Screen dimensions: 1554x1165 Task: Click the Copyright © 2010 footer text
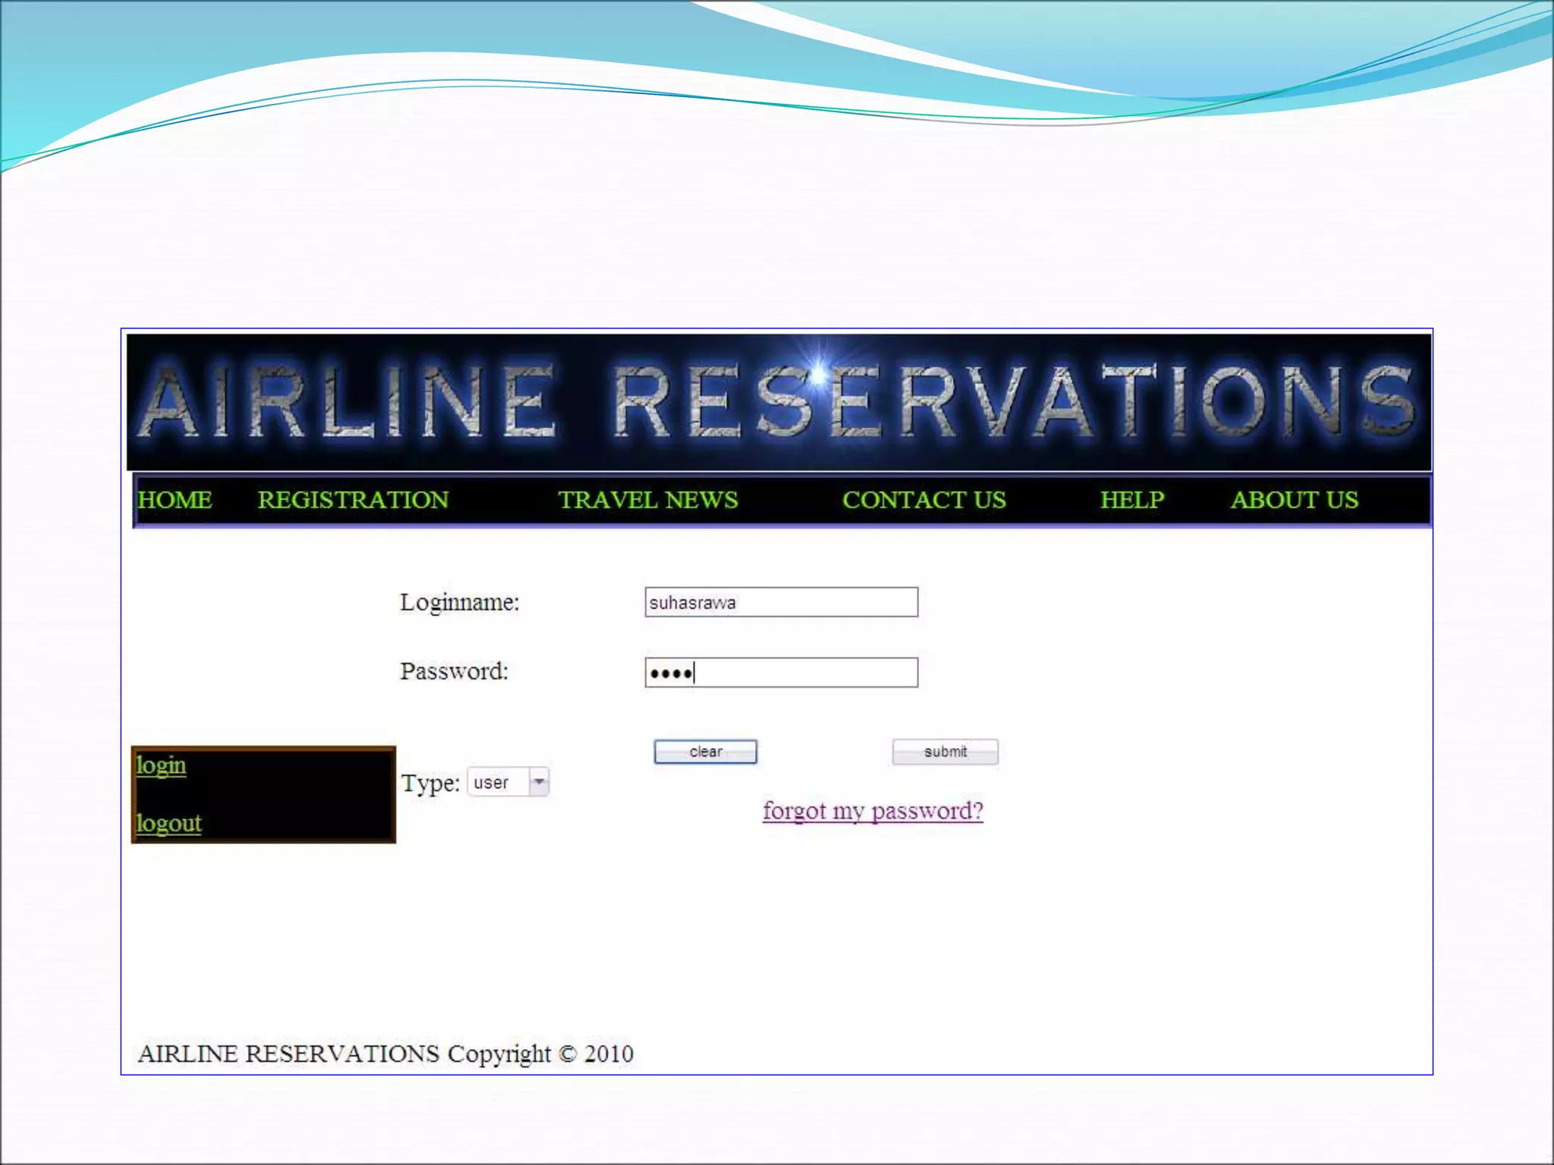tap(540, 1054)
